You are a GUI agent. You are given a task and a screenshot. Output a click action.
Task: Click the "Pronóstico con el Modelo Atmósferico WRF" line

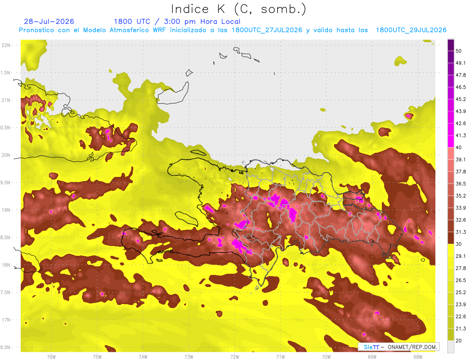(233, 30)
